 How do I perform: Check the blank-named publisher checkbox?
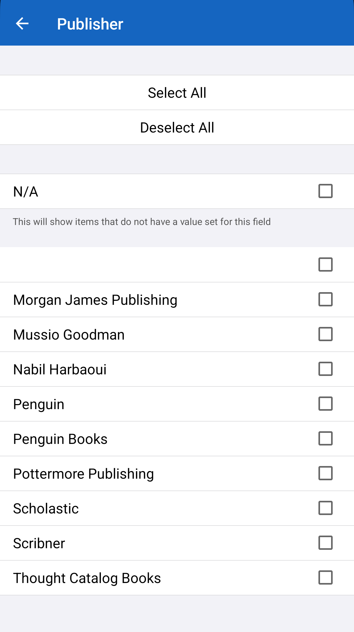[325, 264]
